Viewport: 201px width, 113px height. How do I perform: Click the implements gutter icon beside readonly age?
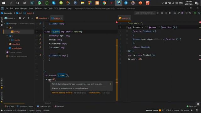[x=41, y=35]
